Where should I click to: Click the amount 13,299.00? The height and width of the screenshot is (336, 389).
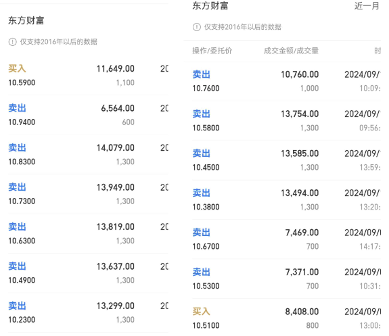(x=116, y=306)
